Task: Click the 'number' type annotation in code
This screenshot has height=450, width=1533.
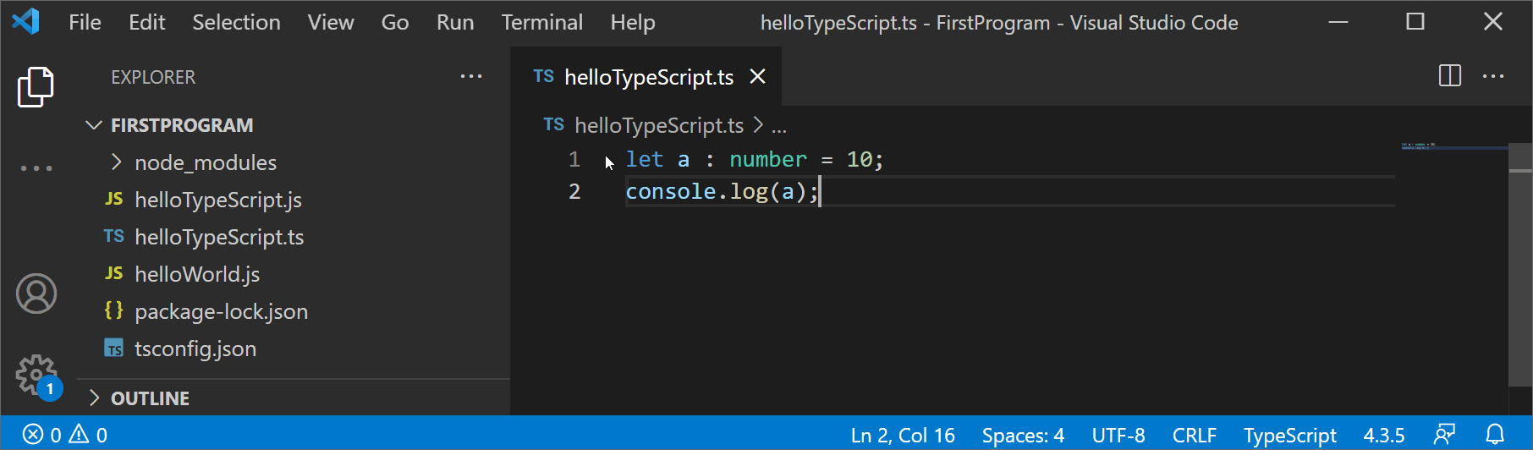Action: pos(768,159)
